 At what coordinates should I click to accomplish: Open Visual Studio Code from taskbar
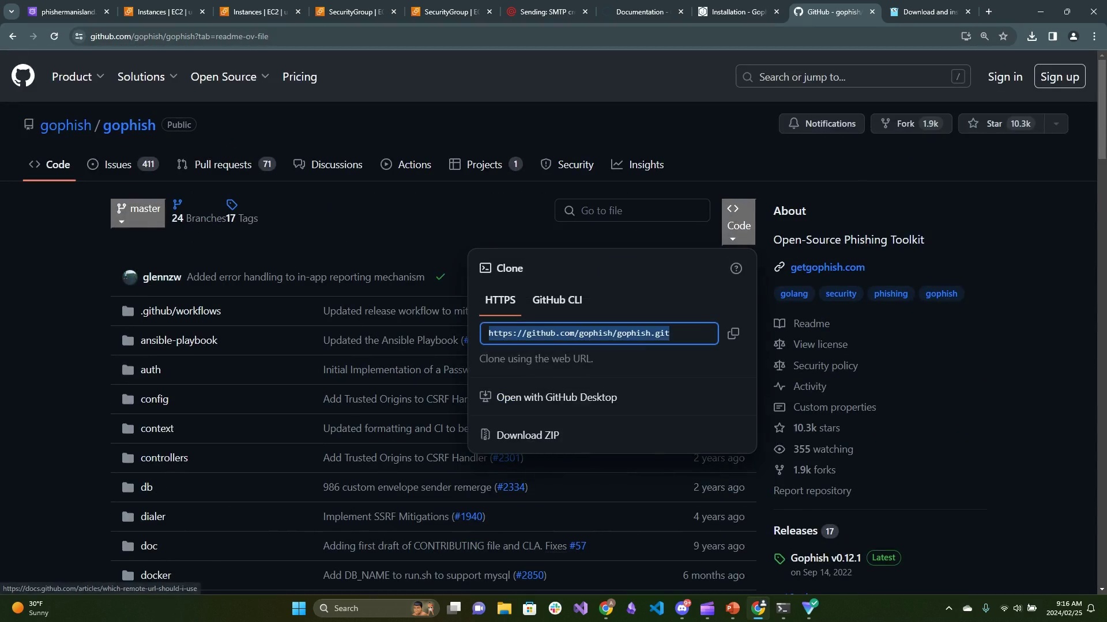click(657, 608)
